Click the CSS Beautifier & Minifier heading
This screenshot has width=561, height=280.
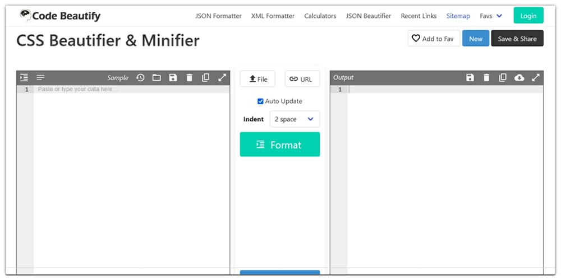(108, 40)
